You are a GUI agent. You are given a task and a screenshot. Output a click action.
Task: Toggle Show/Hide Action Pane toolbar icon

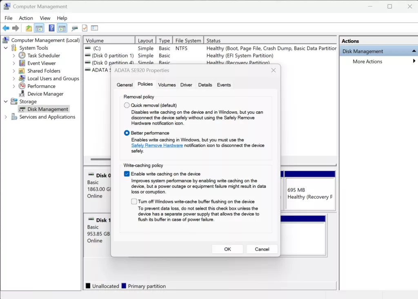click(x=62, y=28)
